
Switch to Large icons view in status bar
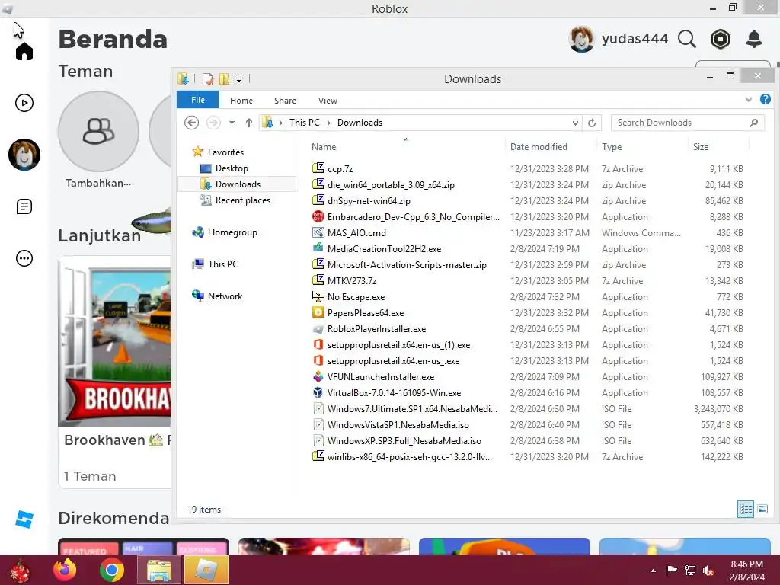click(762, 509)
